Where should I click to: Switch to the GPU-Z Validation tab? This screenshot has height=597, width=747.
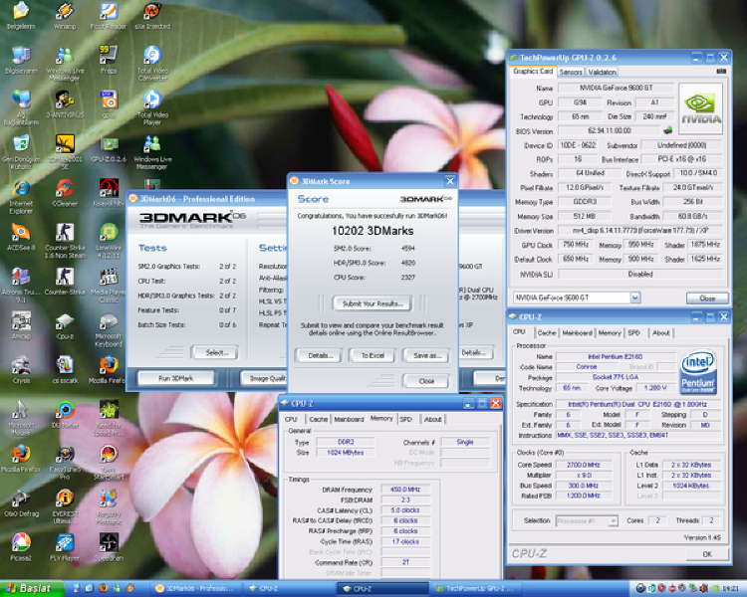(x=602, y=72)
